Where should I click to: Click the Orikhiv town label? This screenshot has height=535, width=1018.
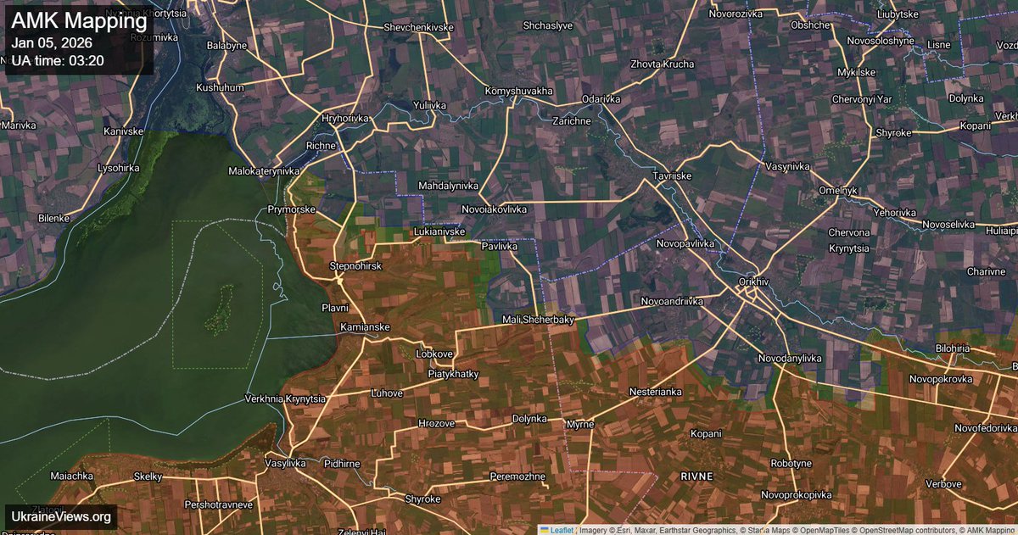(753, 281)
